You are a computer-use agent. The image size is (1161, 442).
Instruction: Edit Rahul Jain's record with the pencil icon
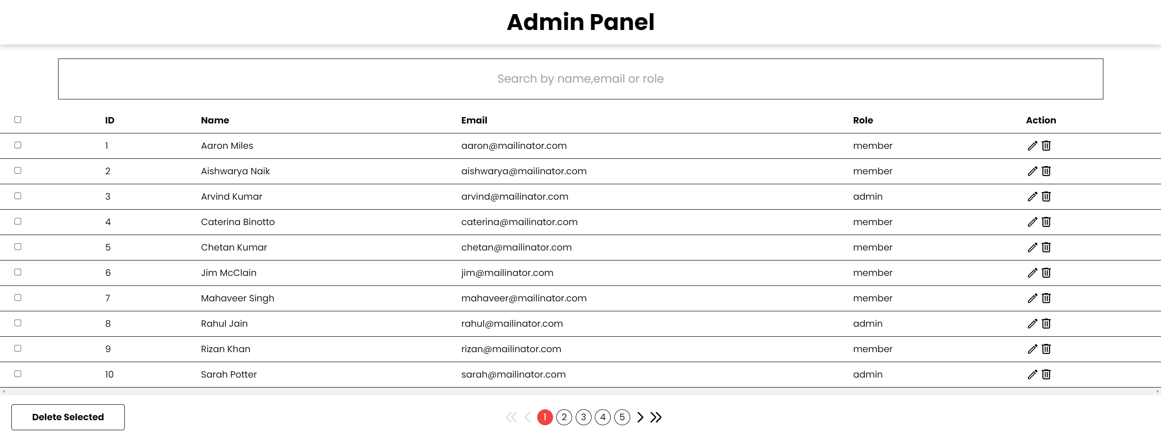coord(1033,324)
